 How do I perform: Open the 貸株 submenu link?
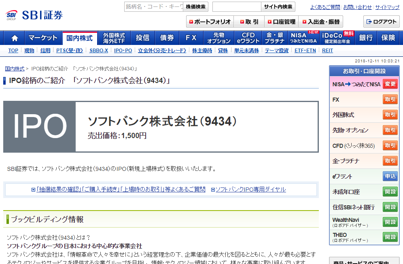[223, 51]
